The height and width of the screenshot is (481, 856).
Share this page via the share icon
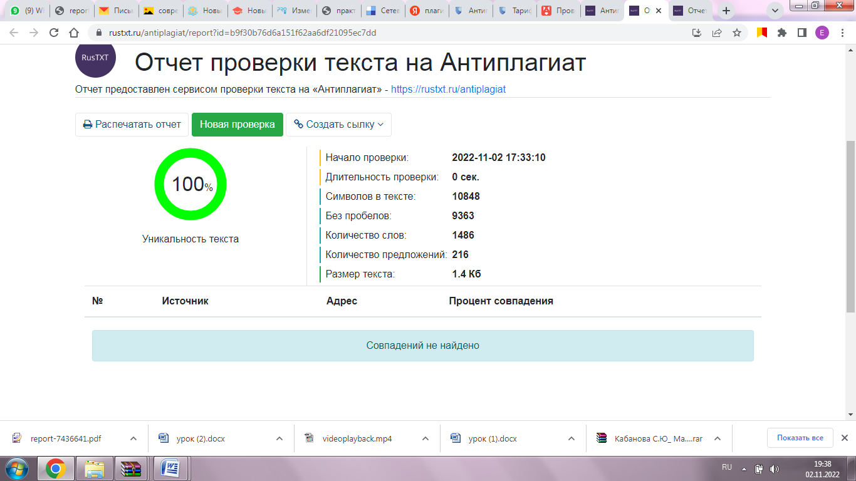[x=717, y=33]
